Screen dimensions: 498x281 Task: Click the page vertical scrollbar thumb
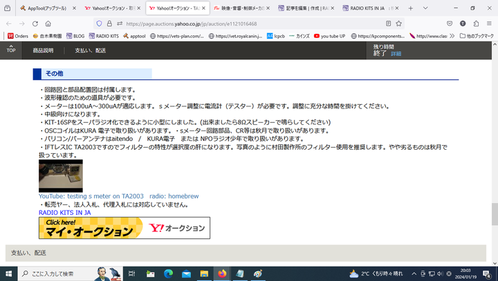coord(495,214)
